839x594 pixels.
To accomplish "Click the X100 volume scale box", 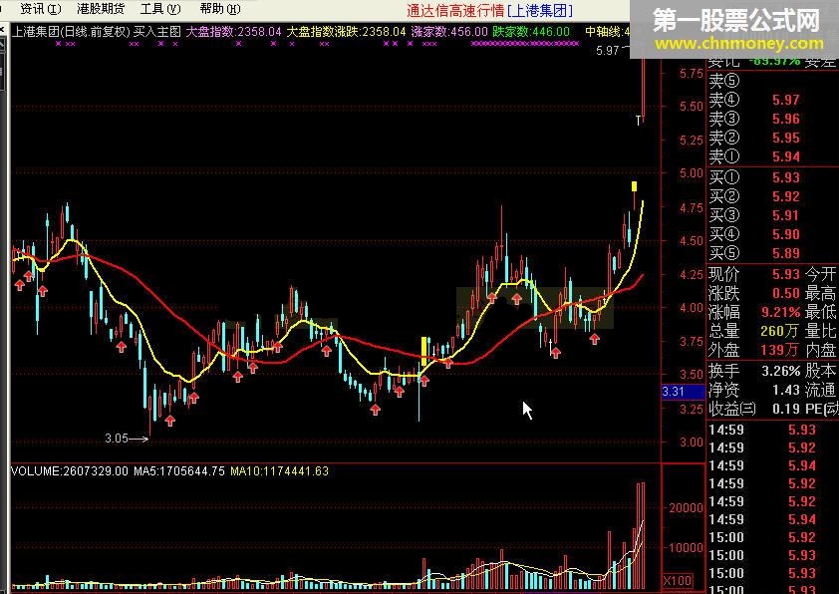I will click(x=678, y=581).
